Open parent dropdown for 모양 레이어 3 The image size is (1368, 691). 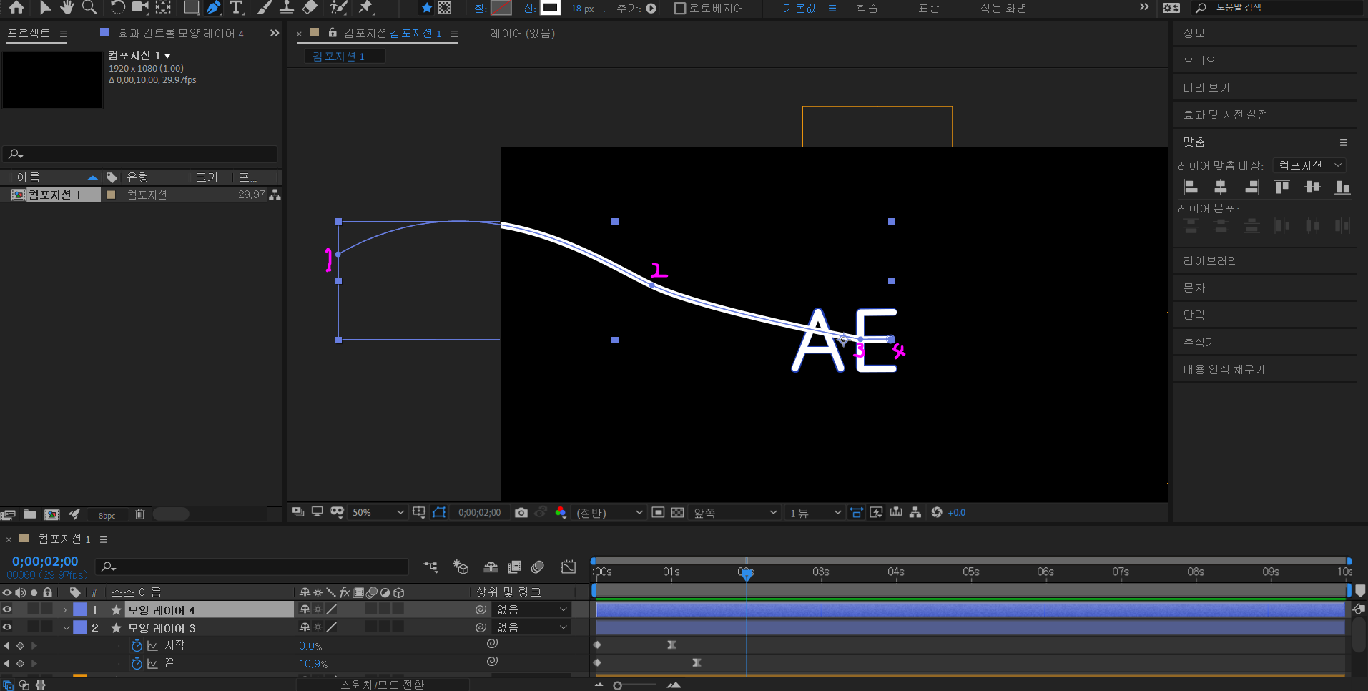coord(532,627)
